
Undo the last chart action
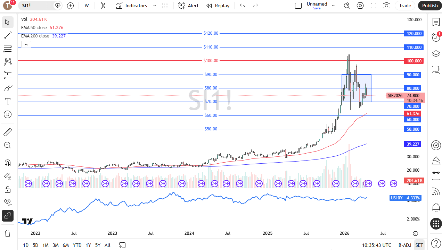[243, 6]
